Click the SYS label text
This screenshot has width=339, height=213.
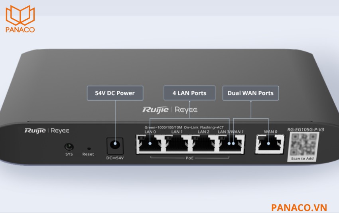click(69, 154)
